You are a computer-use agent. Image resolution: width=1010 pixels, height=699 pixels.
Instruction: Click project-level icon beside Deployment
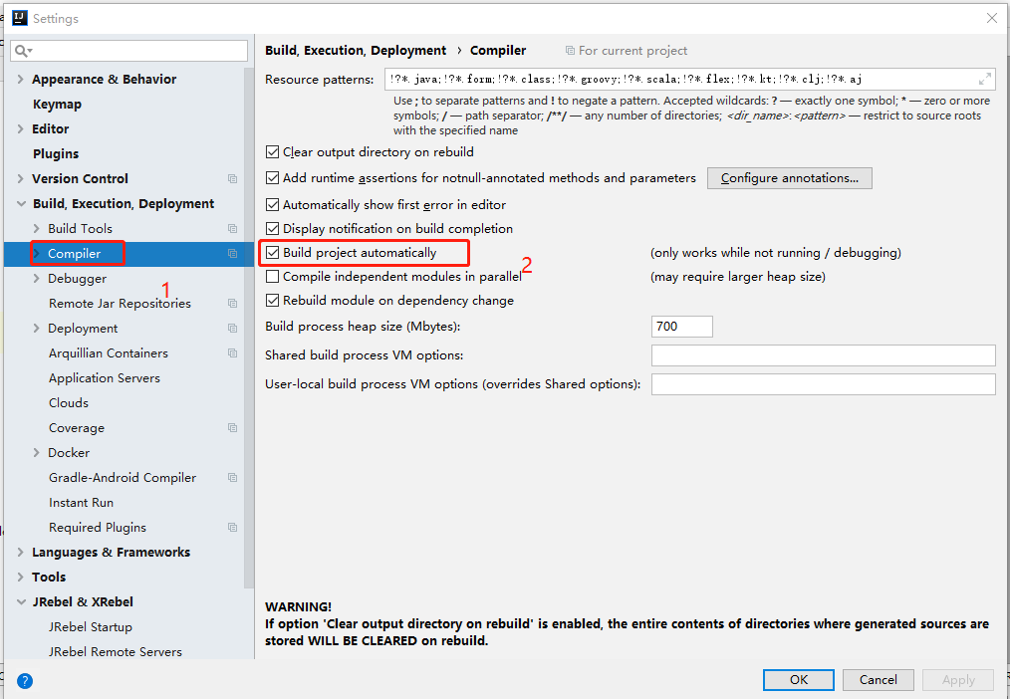point(232,329)
